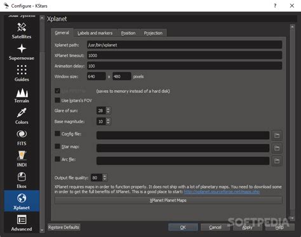Browse for a Config file
Image resolution: width=301 pixels, height=237 pixels.
point(277,135)
